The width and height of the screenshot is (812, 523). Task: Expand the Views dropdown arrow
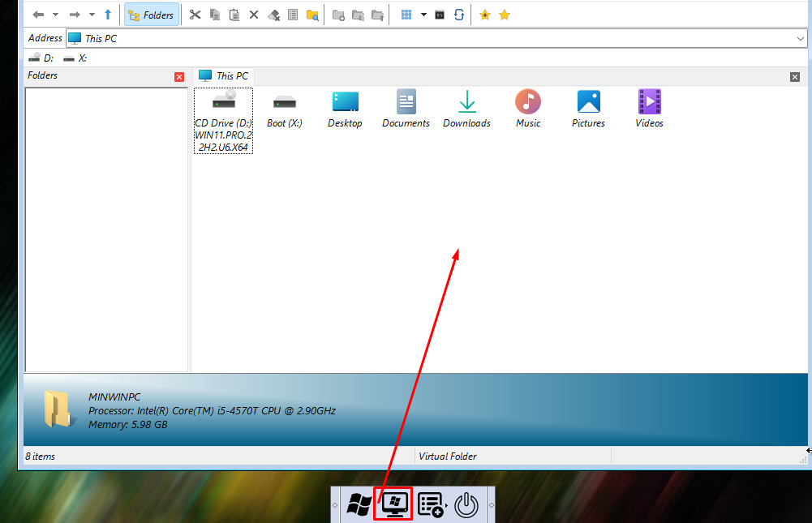pos(423,15)
